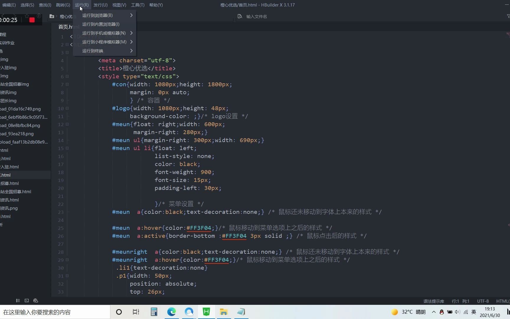Click the #FF3F04 color value on line 26
The image size is (510, 319).
234,236
